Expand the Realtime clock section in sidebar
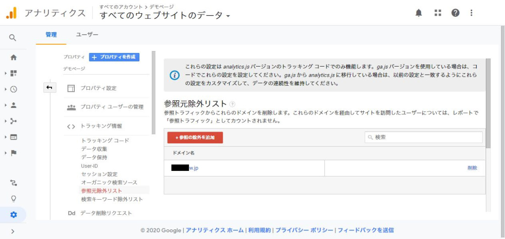Viewport: 505px width, 239px height. (x=14, y=89)
